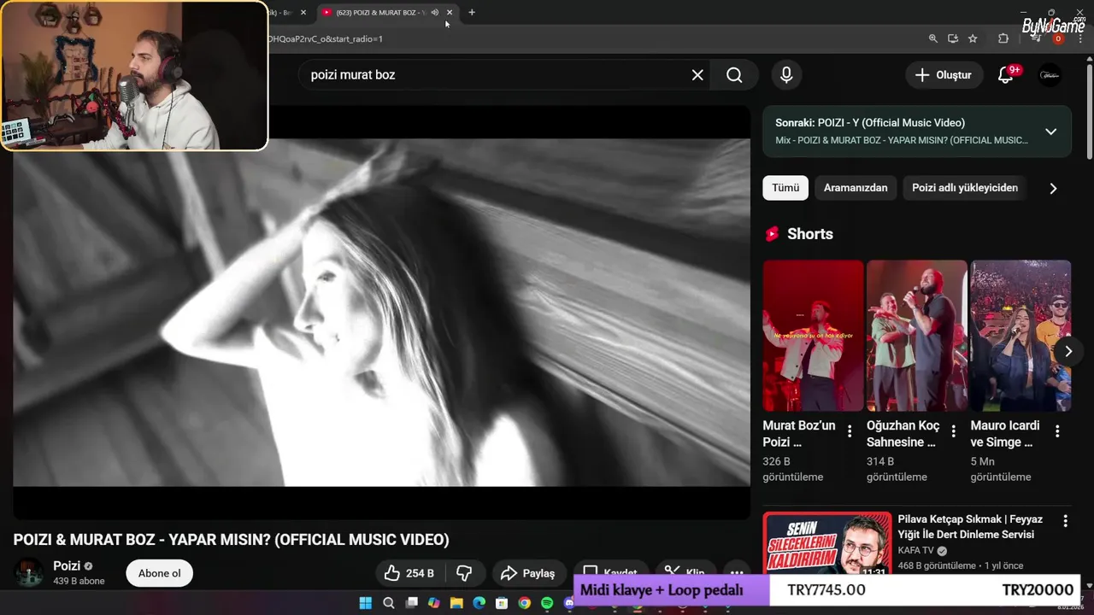Screen dimensions: 1094x615
Task: Like the video with 254 B
Action: (x=409, y=573)
